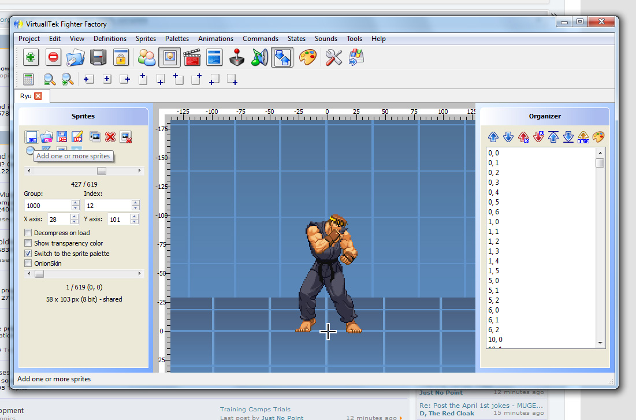Image resolution: width=636 pixels, height=420 pixels.
Task: Select the portrait Sprites editor icon
Action: tap(170, 57)
